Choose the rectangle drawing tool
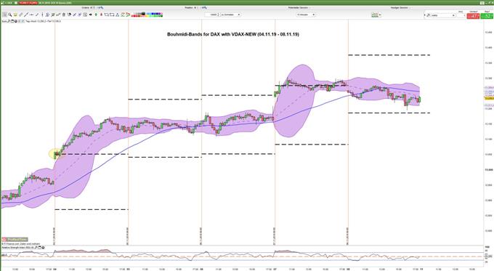Screen dimensions: 494x271 [112, 15]
